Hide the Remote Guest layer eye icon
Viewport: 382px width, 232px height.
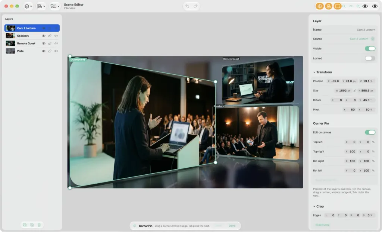pyautogui.click(x=44, y=43)
